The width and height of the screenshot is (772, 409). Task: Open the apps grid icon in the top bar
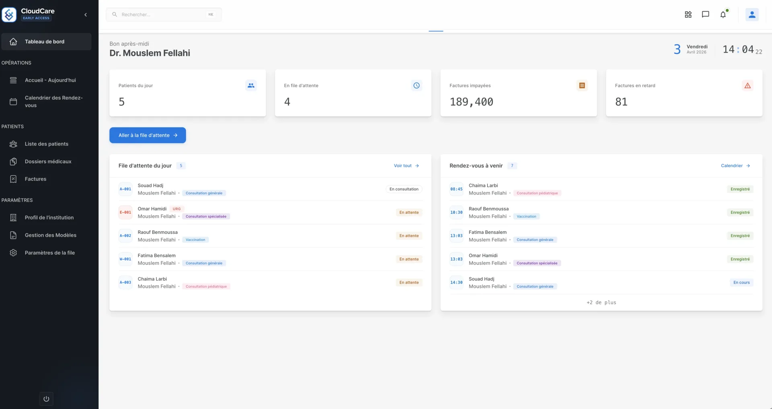(688, 14)
